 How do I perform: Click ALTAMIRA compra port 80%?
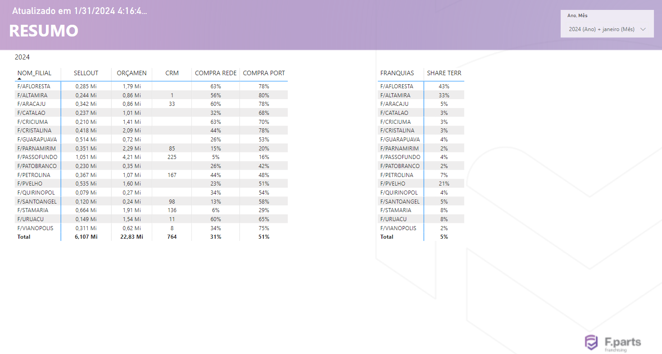[264, 95]
